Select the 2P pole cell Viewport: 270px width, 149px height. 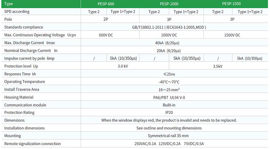(x=106, y=20)
